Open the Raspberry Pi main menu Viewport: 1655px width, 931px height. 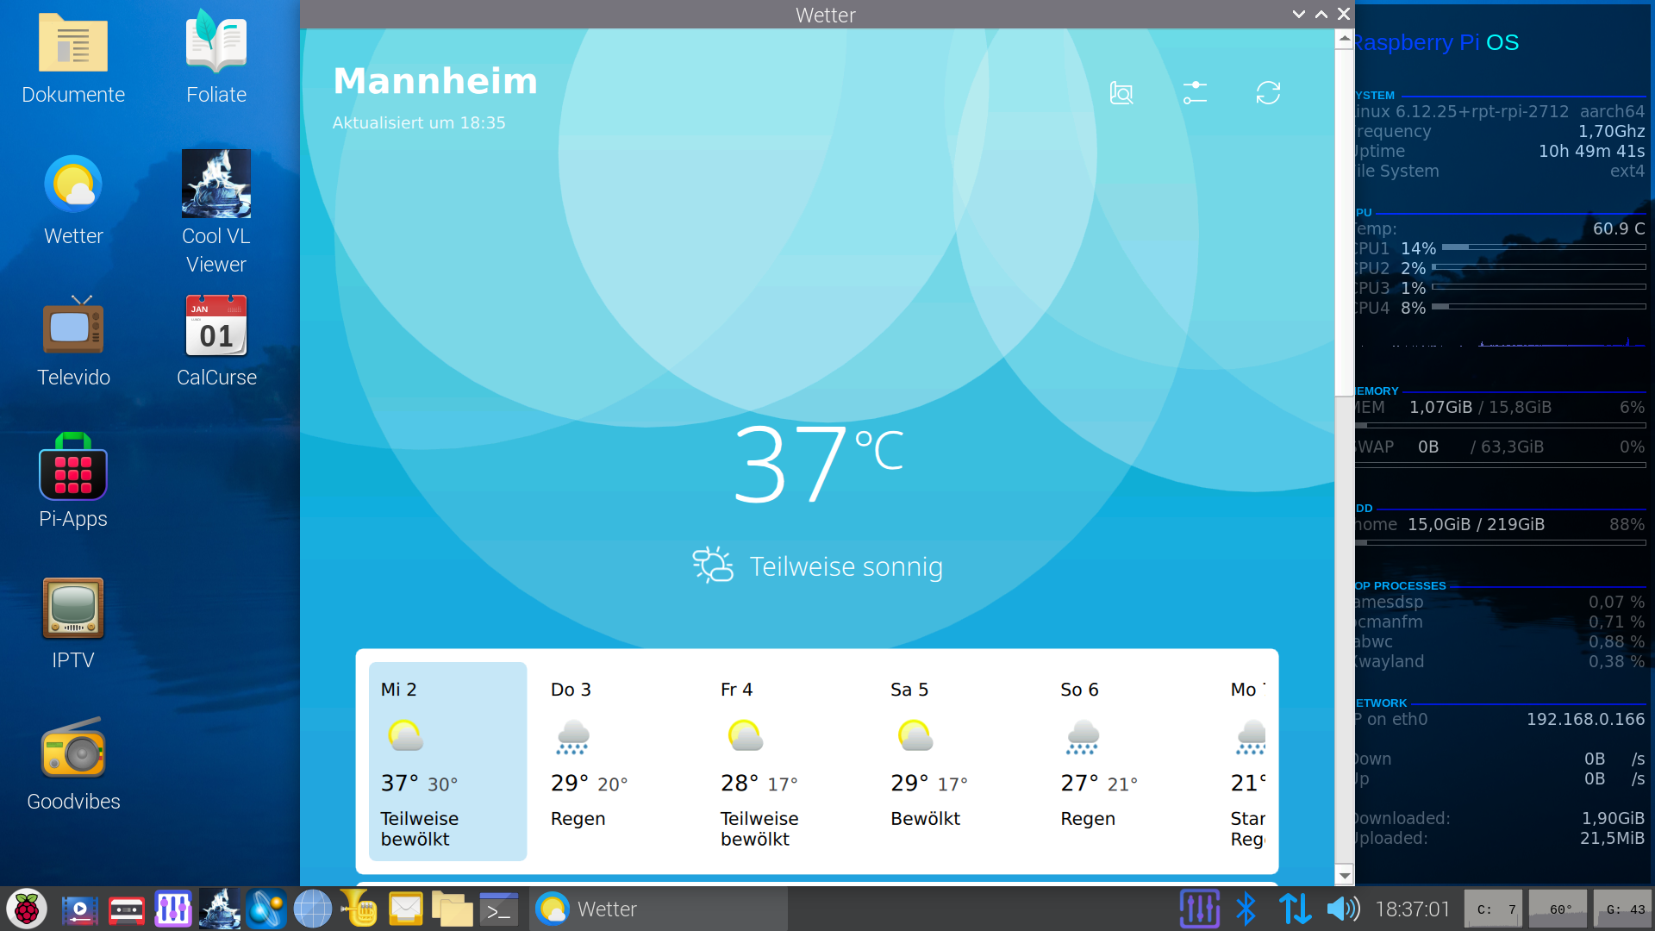(27, 909)
